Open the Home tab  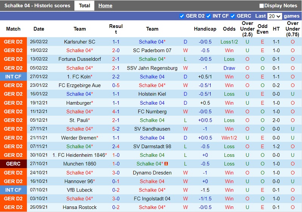pos(105,6)
